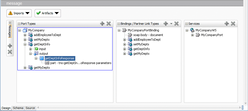Switch to the Design tab
This screenshot has height=111, width=248.
point(6,108)
